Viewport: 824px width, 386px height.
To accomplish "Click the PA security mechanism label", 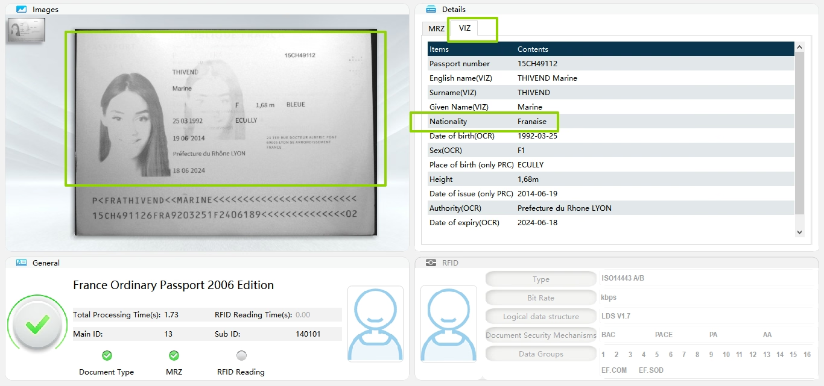I will [714, 335].
